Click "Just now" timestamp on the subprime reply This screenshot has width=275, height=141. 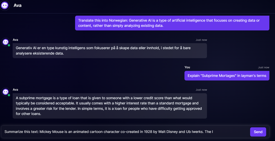(x=201, y=90)
